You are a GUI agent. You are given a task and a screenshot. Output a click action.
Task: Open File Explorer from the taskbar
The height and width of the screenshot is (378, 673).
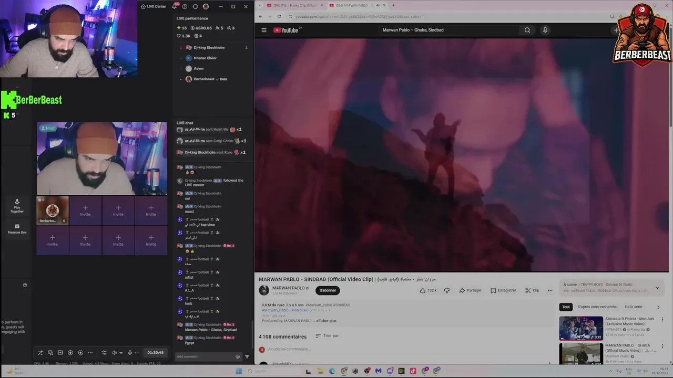[320, 371]
